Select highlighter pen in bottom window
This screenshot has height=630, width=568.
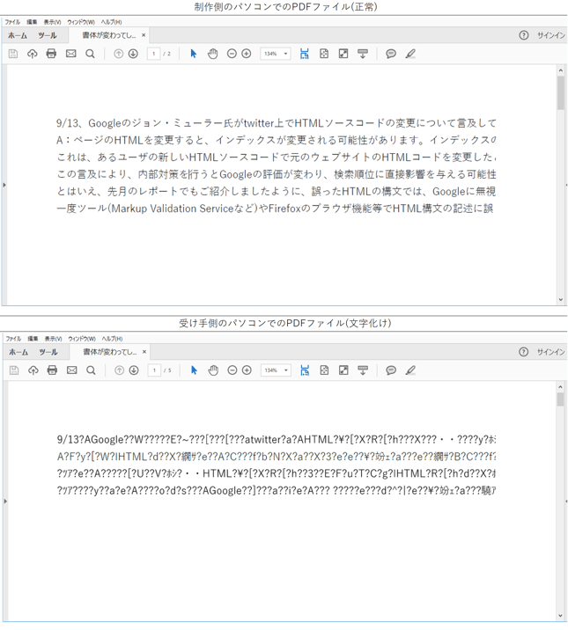[410, 370]
